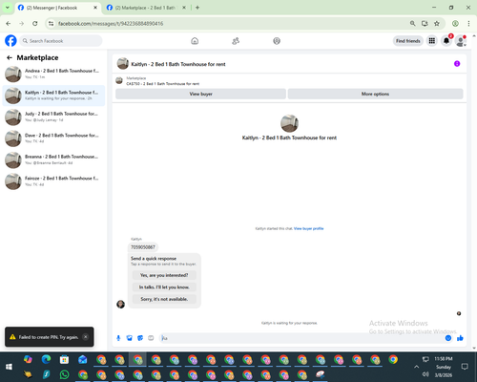Open the tab search dropdown

8,8
